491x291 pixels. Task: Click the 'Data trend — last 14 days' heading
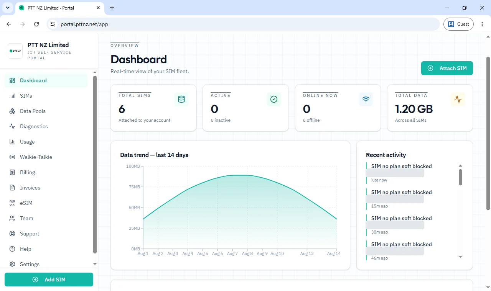click(x=154, y=155)
